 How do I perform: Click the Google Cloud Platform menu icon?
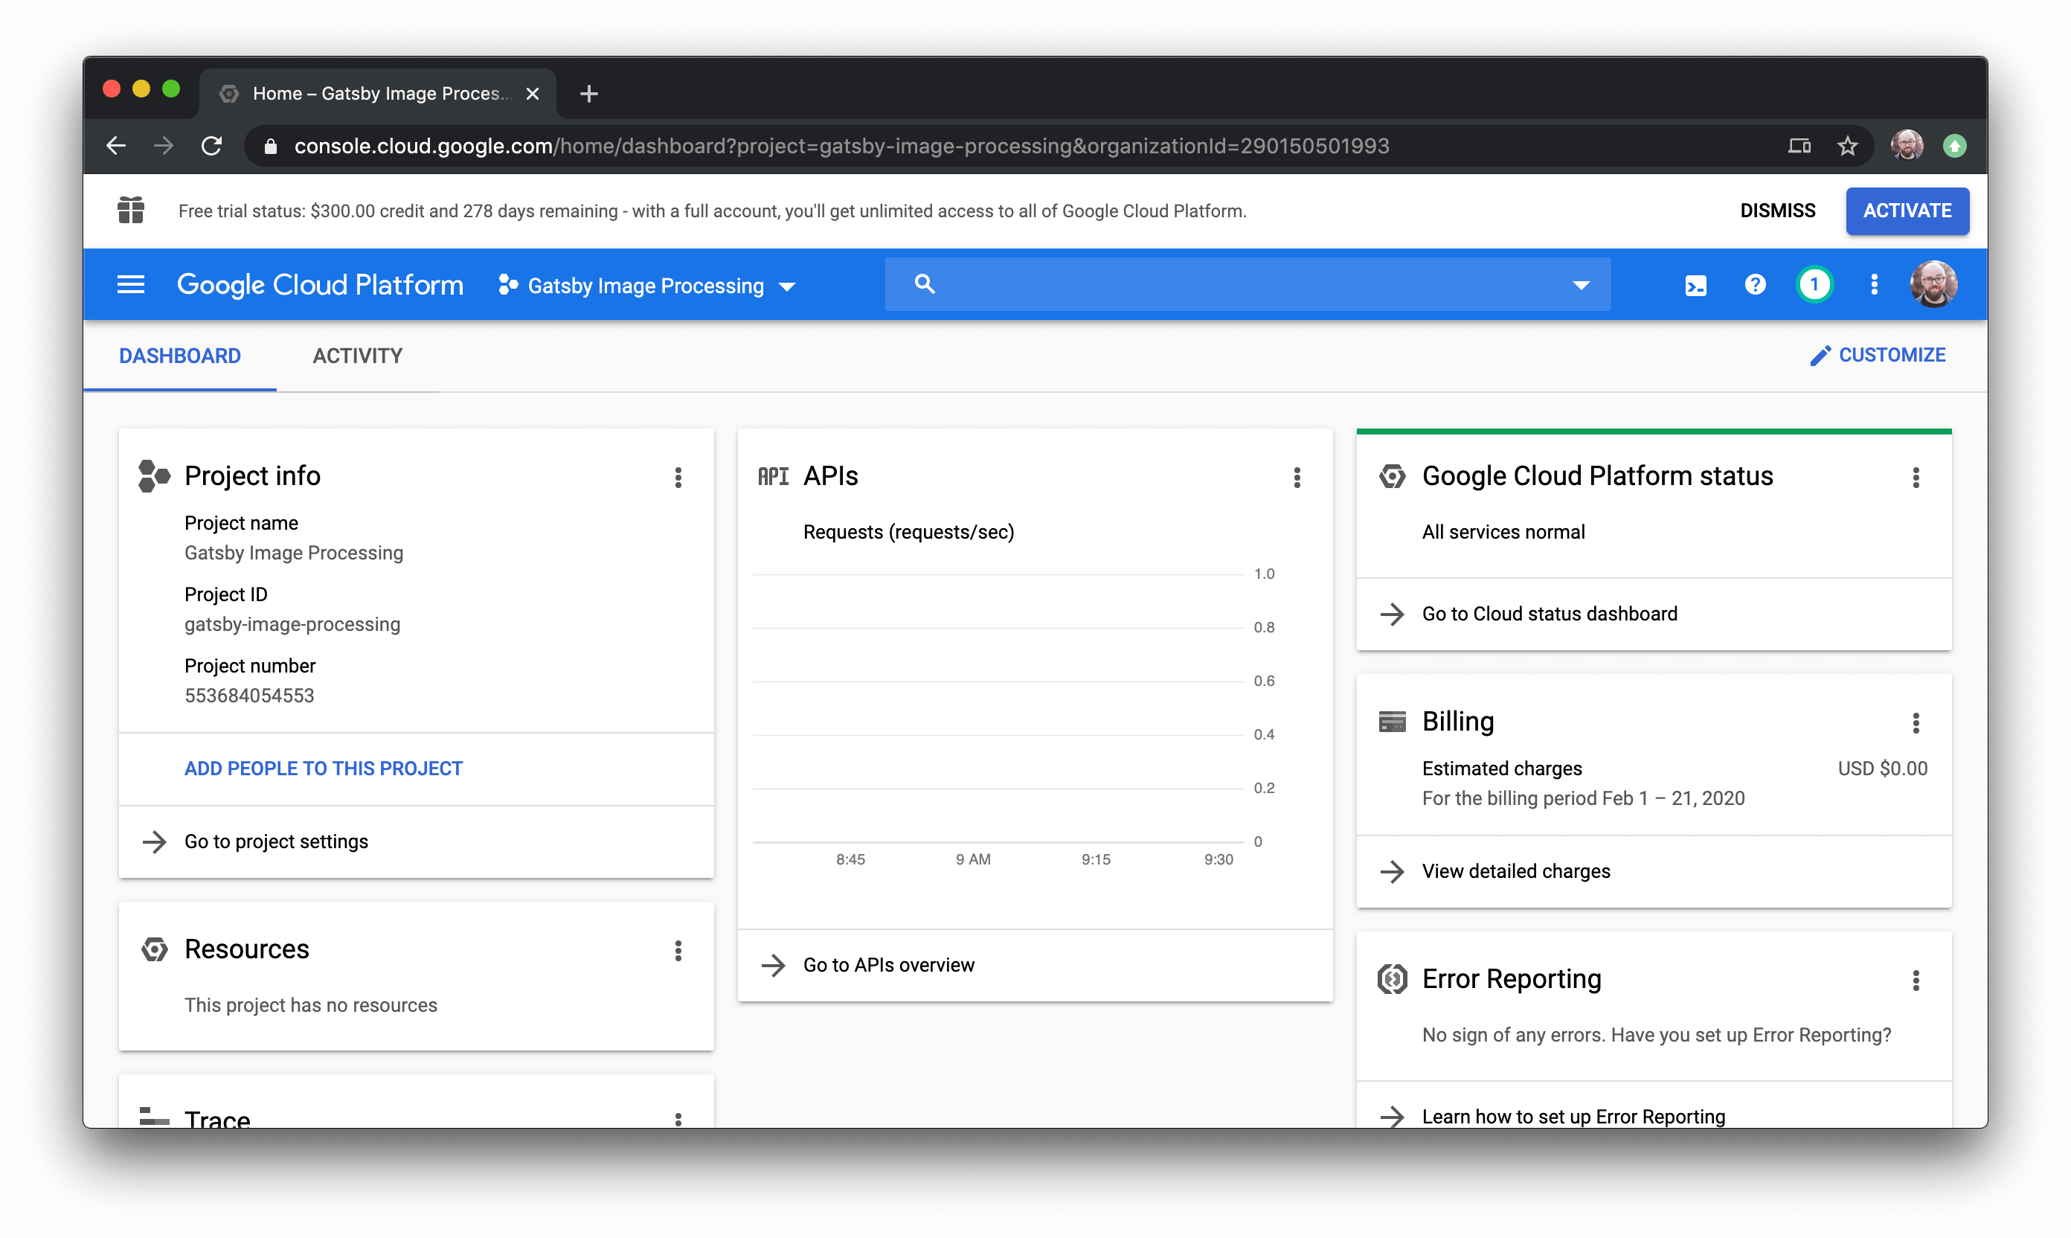click(129, 286)
